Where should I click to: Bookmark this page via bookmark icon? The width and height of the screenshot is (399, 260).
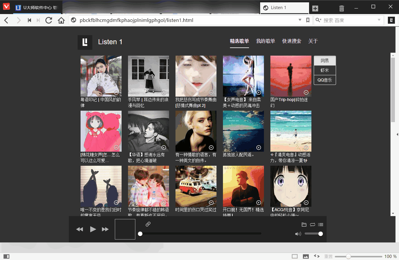click(308, 20)
